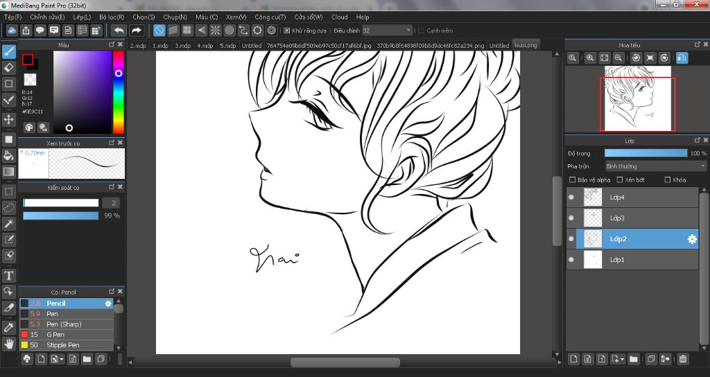710x377 pixels.
Task: Open Pencil brush settings gear
Action: [x=107, y=304]
